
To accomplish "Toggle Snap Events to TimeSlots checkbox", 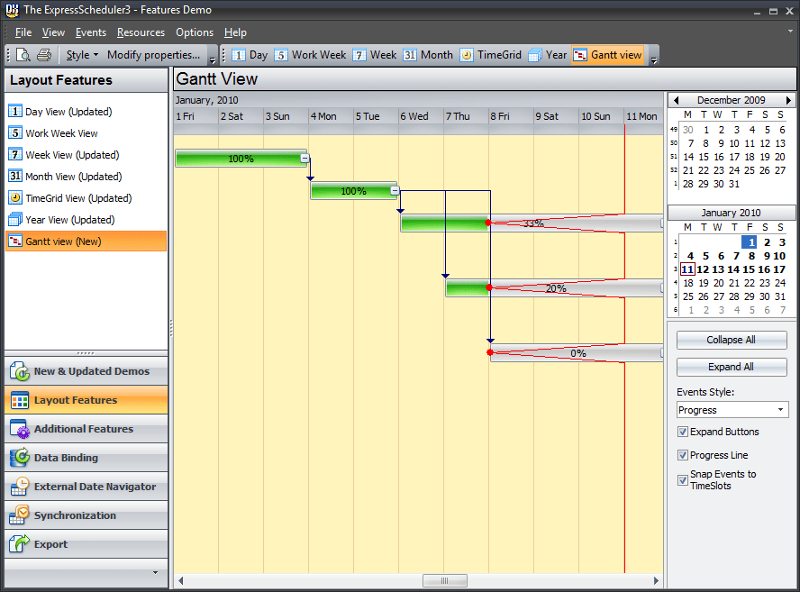I will coord(683,480).
